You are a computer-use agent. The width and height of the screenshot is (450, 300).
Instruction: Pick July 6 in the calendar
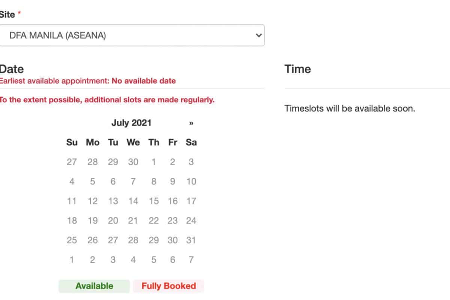(x=113, y=181)
